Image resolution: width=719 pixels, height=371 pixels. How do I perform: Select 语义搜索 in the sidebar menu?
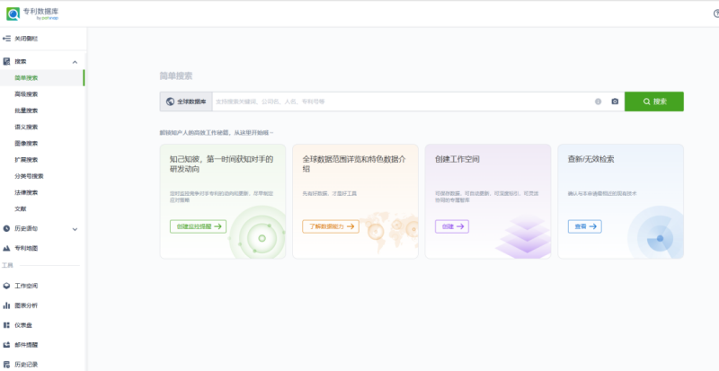tap(27, 127)
